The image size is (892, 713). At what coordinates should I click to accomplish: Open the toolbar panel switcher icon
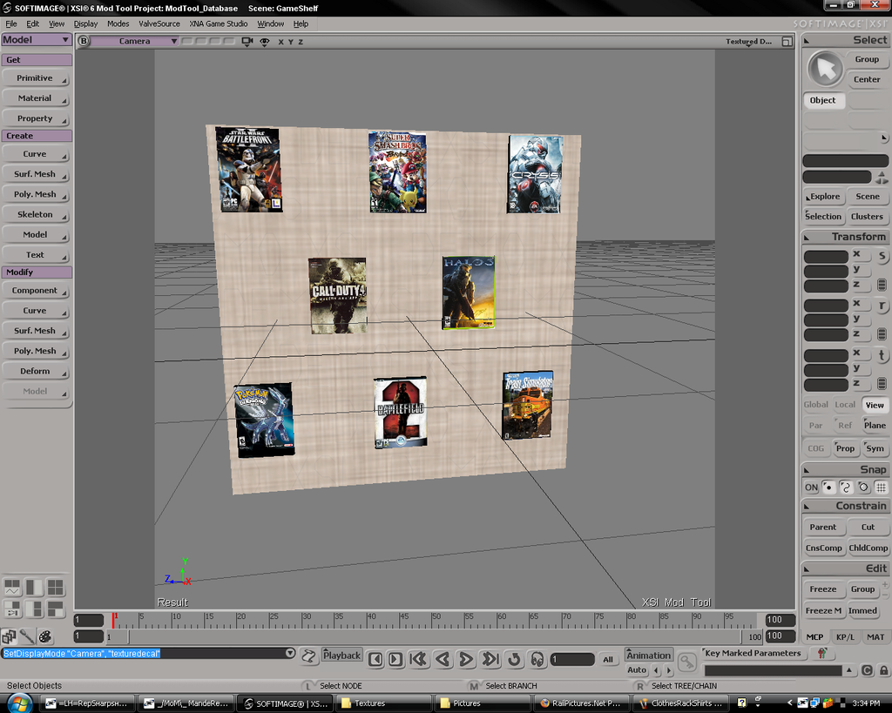(9, 636)
